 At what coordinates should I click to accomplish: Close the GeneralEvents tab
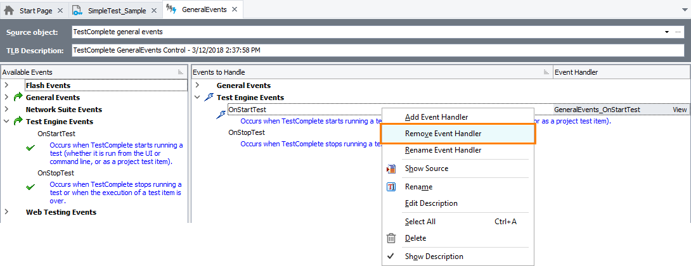coord(235,9)
